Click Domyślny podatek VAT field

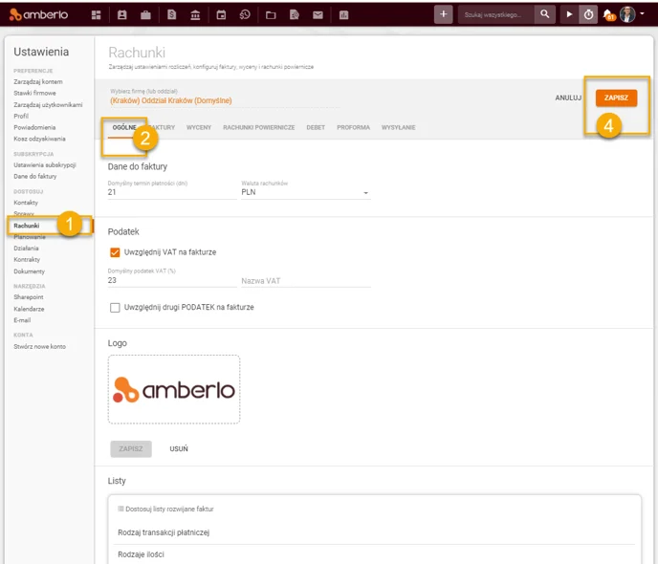coord(172,280)
